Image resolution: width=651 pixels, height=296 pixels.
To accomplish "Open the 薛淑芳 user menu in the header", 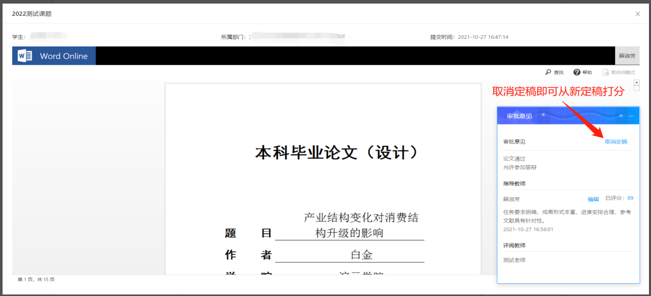I will (x=627, y=56).
